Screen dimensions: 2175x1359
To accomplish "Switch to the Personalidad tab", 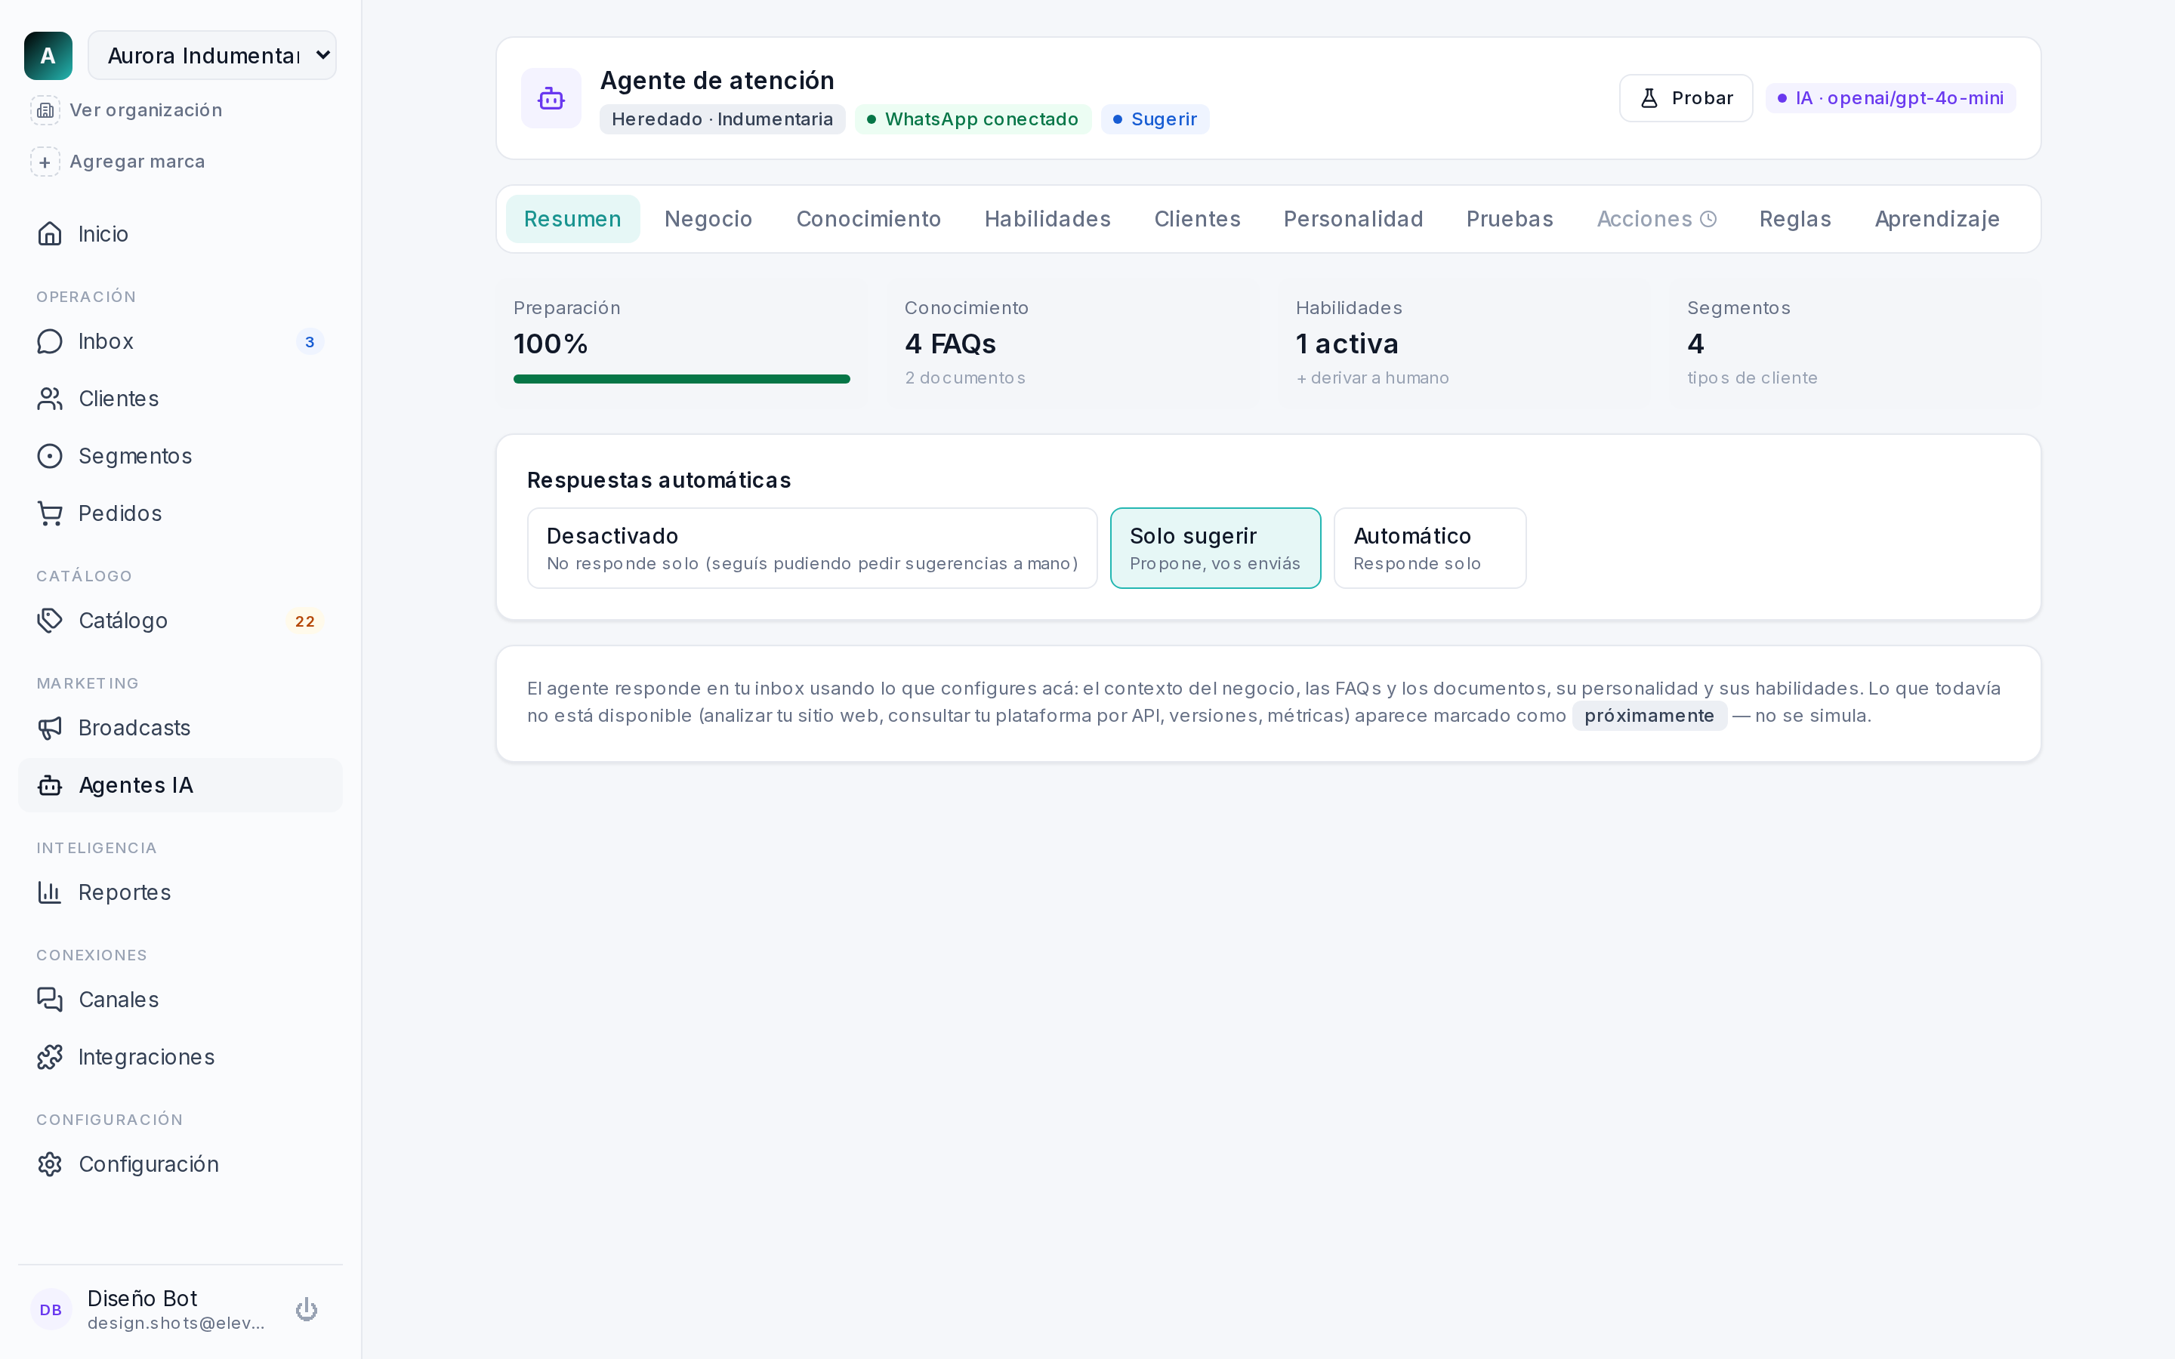I will 1353,219.
